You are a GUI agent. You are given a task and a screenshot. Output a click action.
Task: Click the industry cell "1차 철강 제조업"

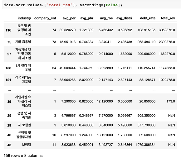tap(23, 68)
